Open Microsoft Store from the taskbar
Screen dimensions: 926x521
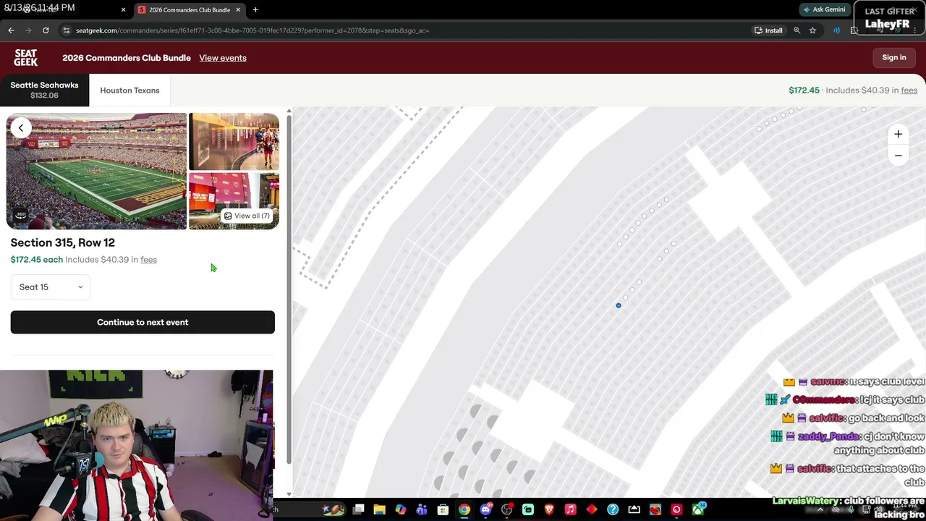(x=443, y=509)
